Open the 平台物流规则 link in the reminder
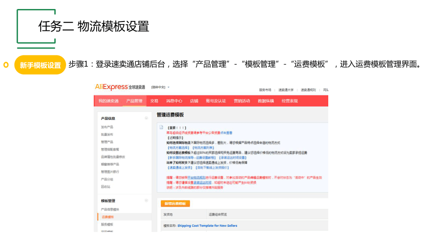This screenshot has height=242, width=431. (x=196, y=177)
